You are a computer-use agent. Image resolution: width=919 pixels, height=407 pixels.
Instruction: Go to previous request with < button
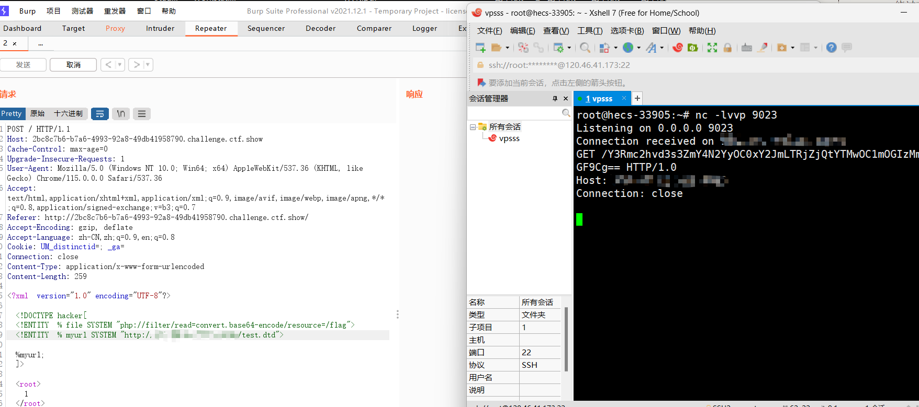pos(108,65)
